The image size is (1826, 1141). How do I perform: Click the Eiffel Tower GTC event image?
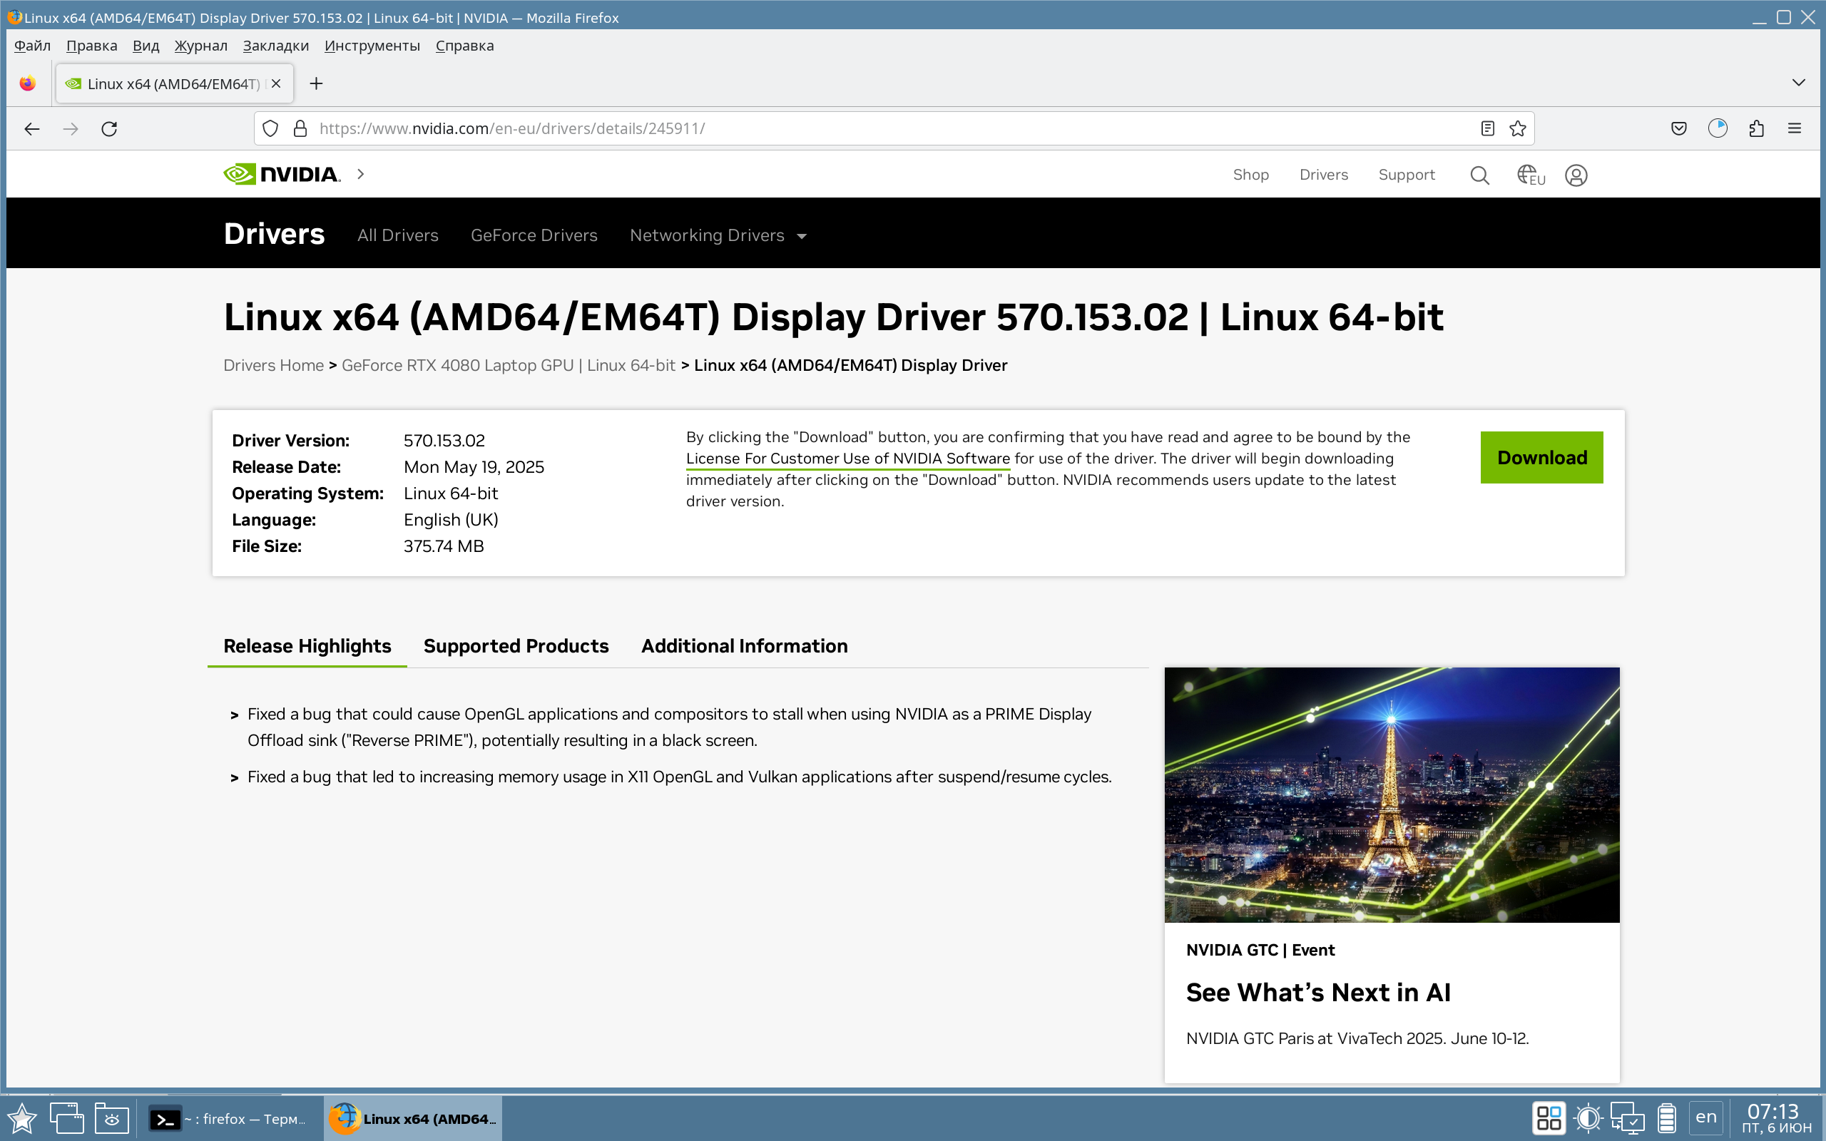[1392, 794]
